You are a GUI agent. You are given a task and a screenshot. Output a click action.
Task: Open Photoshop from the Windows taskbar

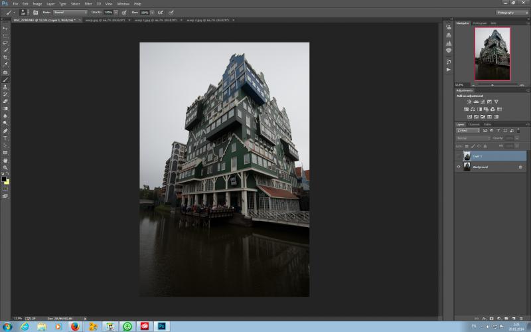161,327
